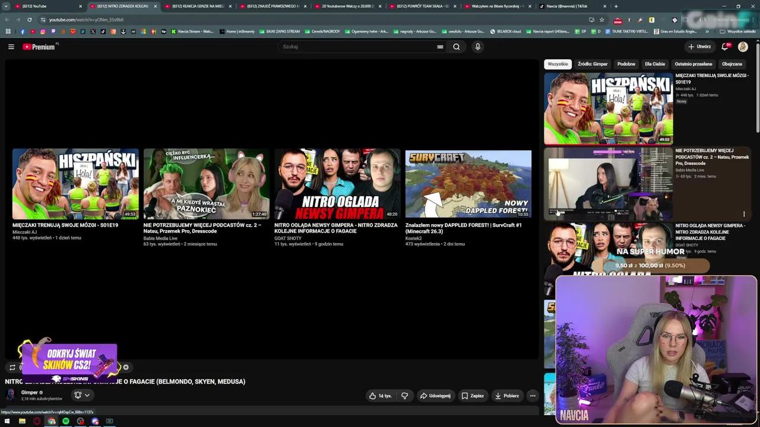Open the Facebook bookmark icon
Viewport: 760px width, 427px height.
pos(23,31)
